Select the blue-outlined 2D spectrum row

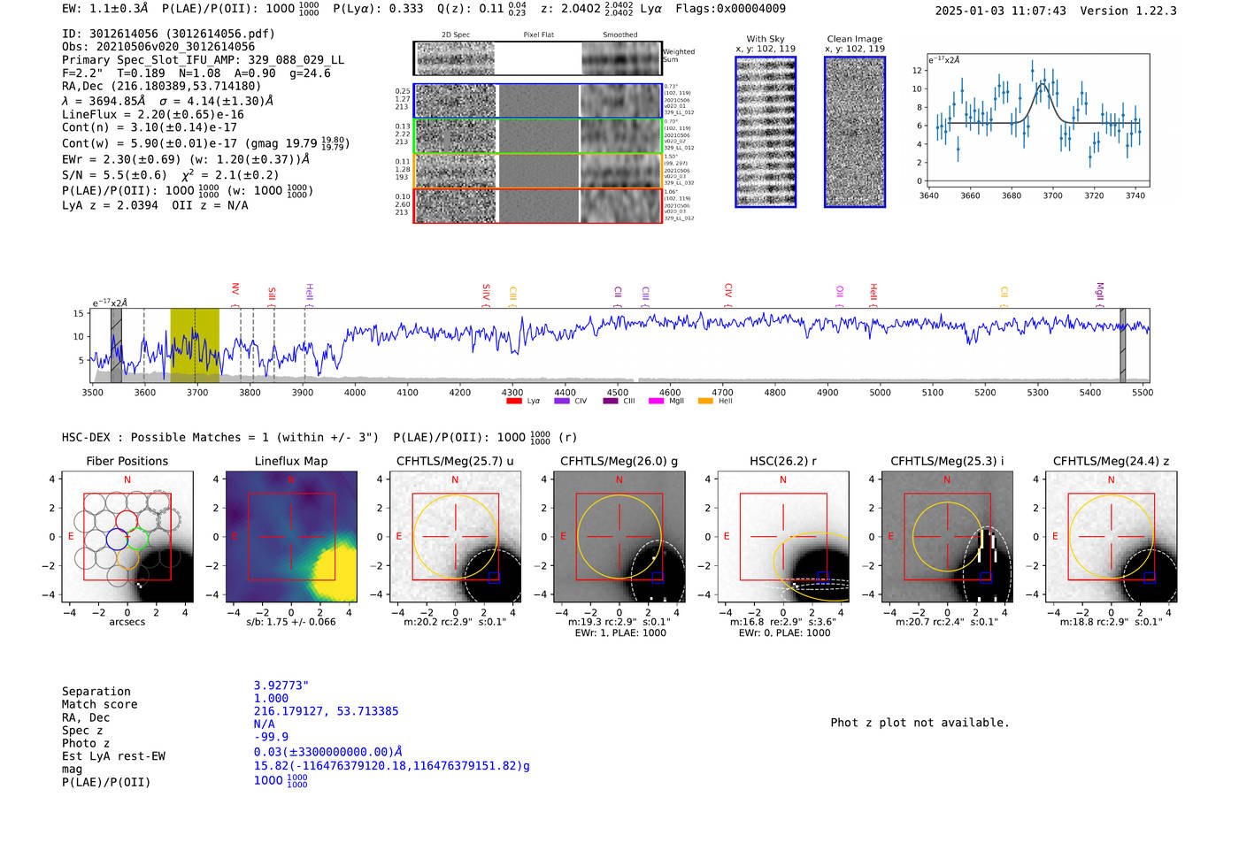point(537,101)
